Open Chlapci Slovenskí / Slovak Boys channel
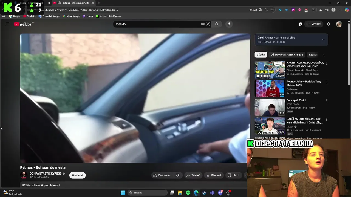Image resolution: width=351 pixels, height=197 pixels. pyautogui.click(x=302, y=70)
